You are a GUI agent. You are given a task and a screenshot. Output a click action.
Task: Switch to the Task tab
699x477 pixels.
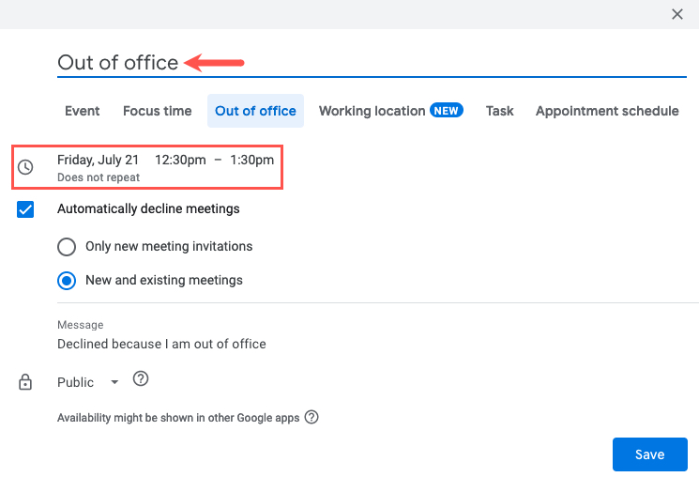(499, 111)
